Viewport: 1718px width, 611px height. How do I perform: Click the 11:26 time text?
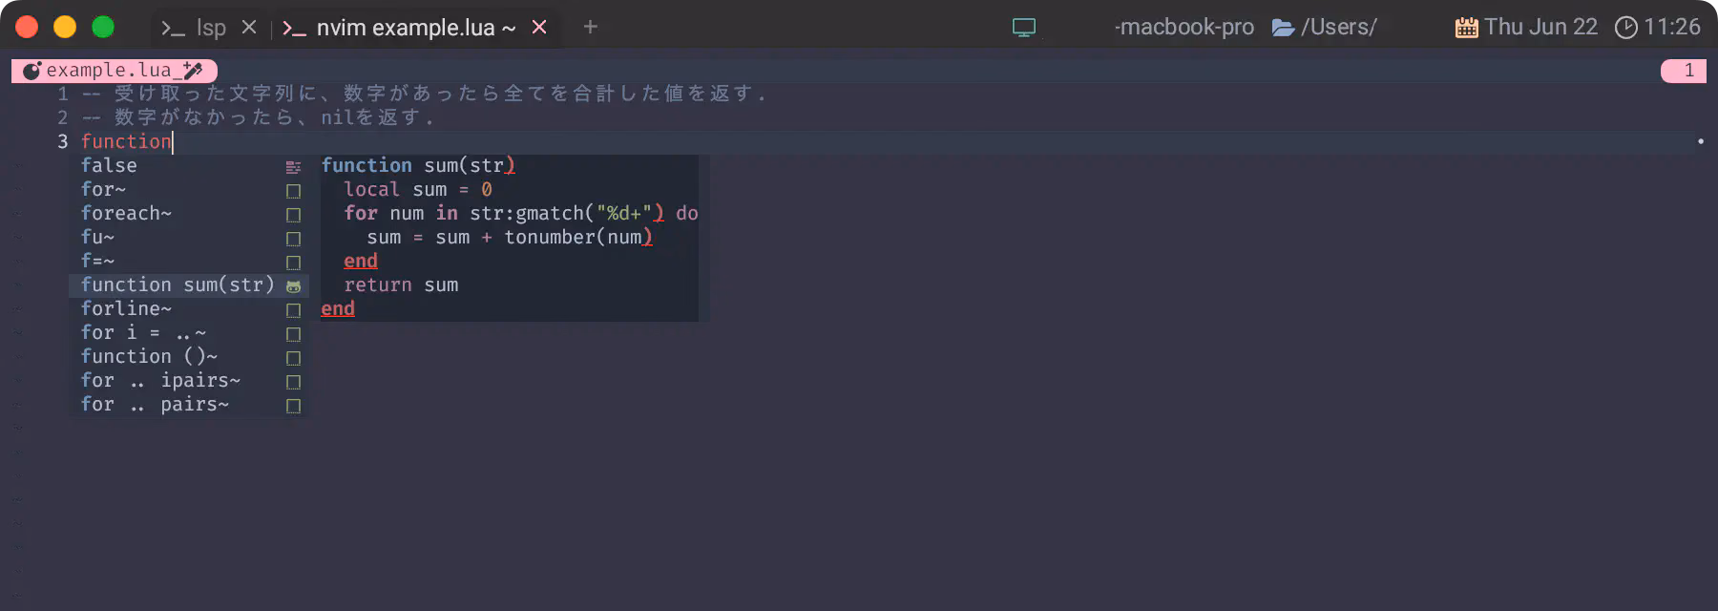point(1671,27)
